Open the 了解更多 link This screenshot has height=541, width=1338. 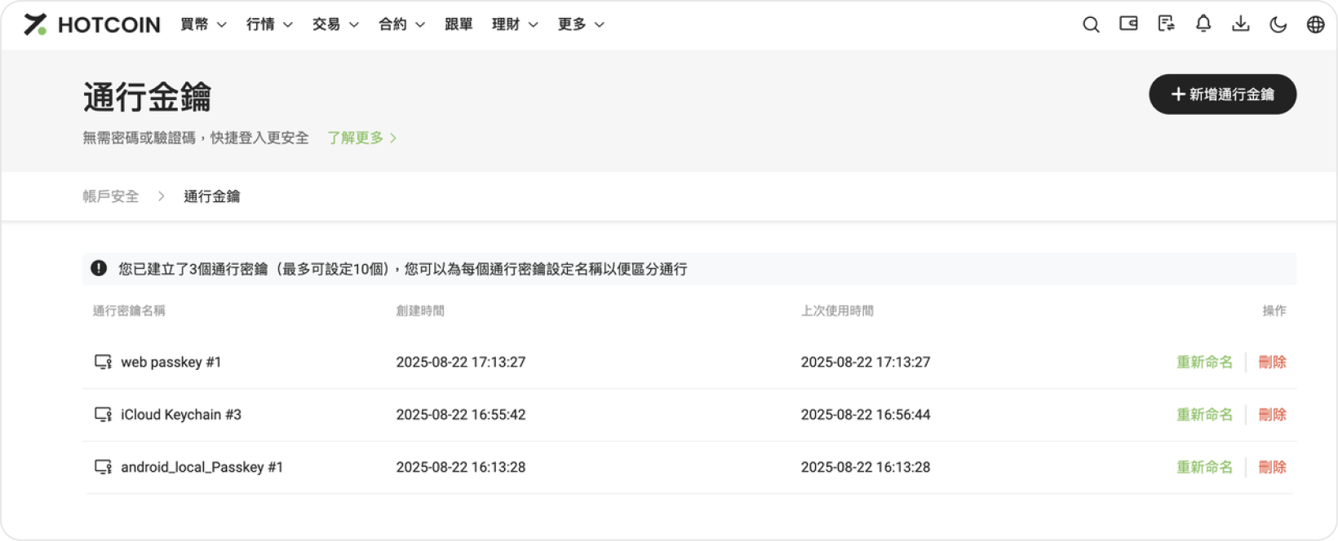click(x=361, y=138)
